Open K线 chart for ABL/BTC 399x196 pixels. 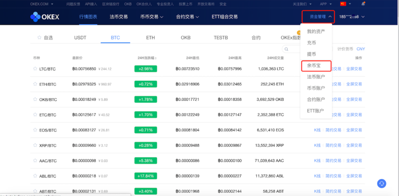[x=317, y=176]
